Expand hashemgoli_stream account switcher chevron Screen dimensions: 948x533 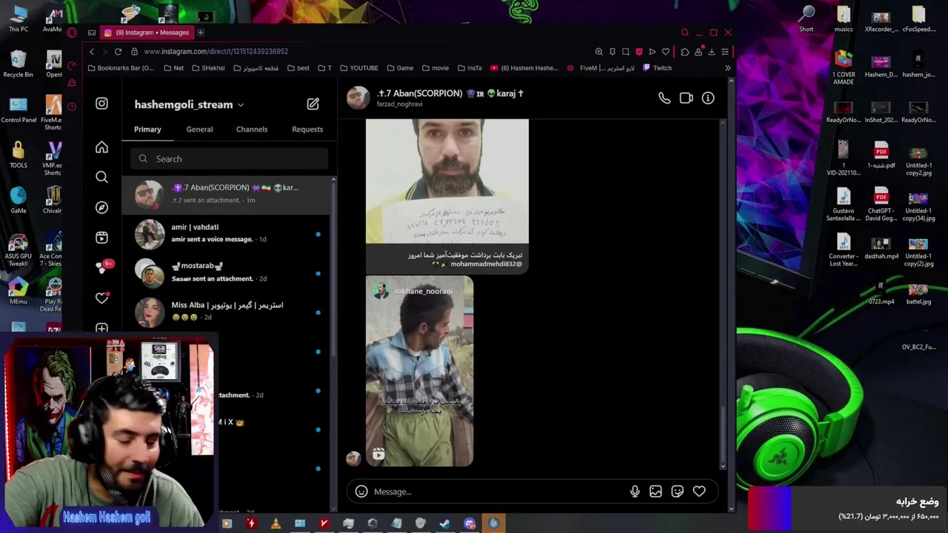(x=241, y=105)
